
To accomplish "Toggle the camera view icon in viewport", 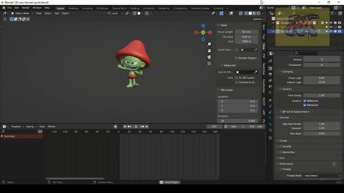I will [209, 57].
